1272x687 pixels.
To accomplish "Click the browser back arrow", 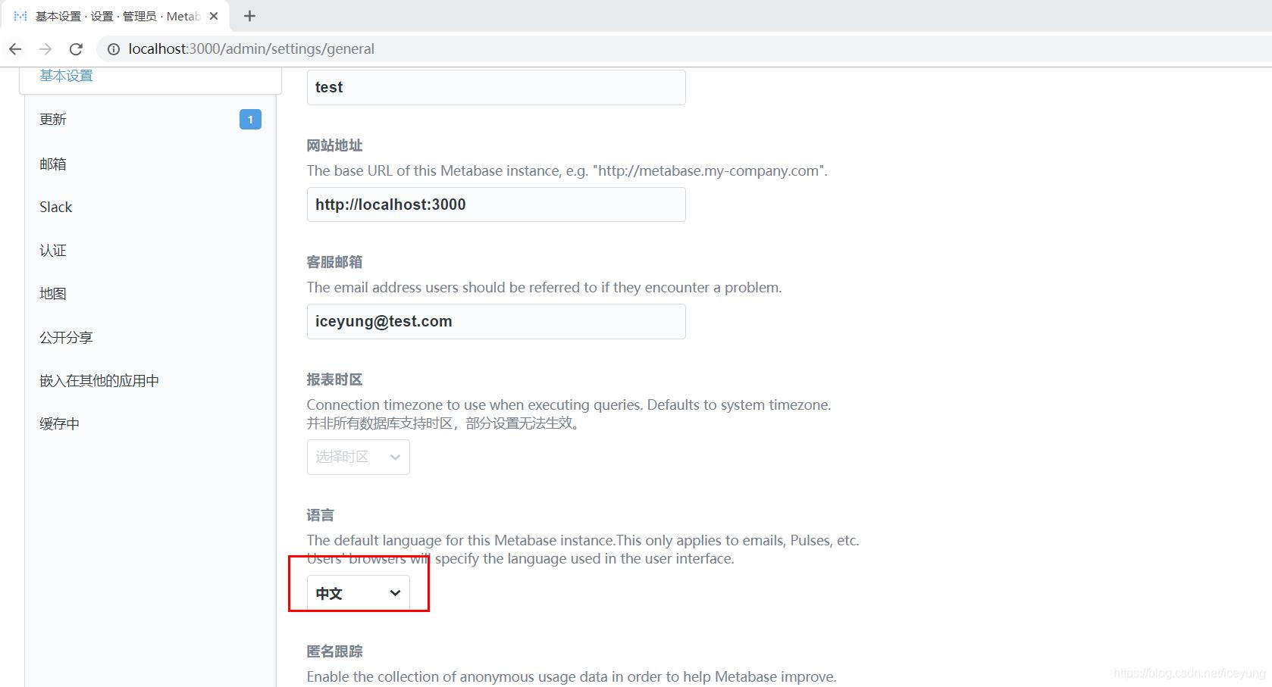I will click(15, 48).
